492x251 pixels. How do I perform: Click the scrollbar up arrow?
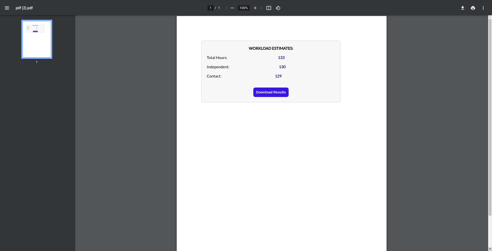[x=490, y=17]
